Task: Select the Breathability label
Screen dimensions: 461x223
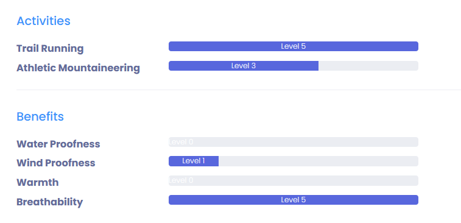Action: pyautogui.click(x=50, y=202)
